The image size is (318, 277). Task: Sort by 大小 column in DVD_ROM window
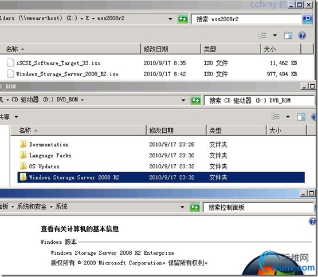(x=286, y=130)
